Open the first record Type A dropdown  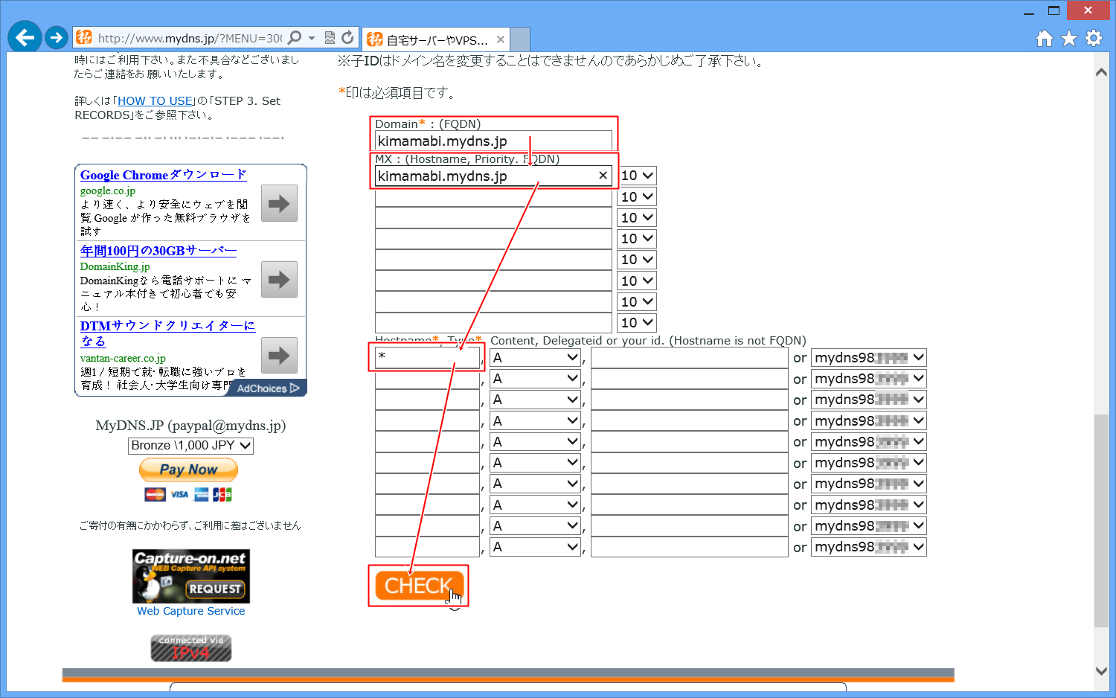click(x=534, y=357)
